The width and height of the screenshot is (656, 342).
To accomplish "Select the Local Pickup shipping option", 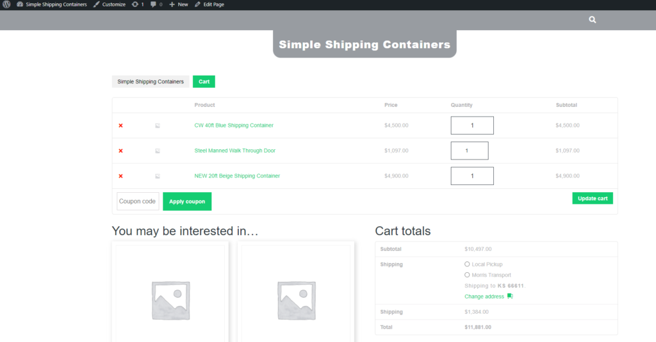I will point(467,265).
